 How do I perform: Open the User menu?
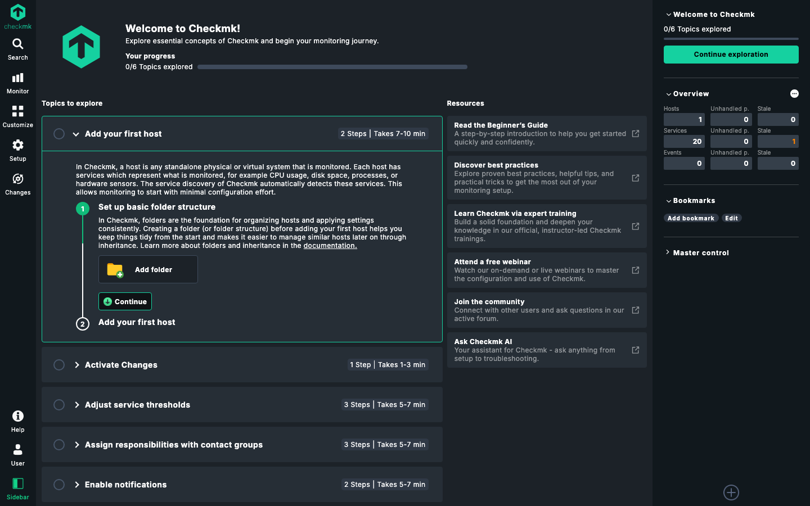click(x=18, y=455)
